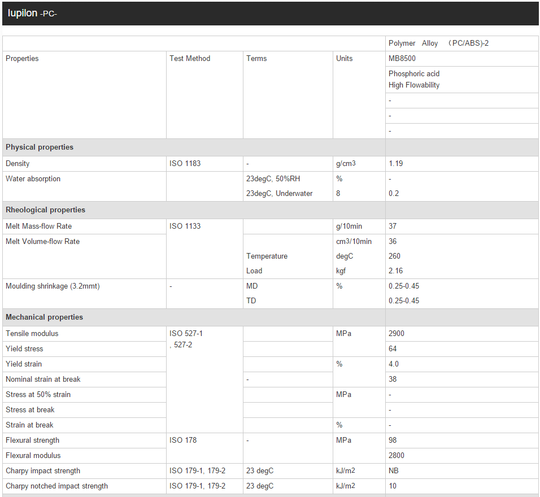Click the Density row label
The width and height of the screenshot is (540, 497).
click(x=18, y=164)
